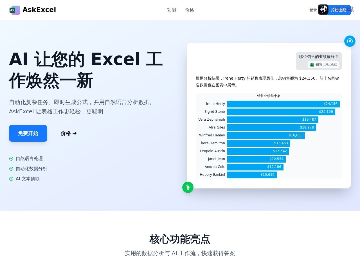Click the blue speedometer floating icon
Screen dimensions: 360x270
tap(350, 41)
